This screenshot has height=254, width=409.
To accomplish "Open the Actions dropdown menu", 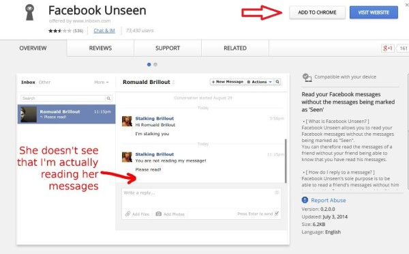I will [260, 82].
